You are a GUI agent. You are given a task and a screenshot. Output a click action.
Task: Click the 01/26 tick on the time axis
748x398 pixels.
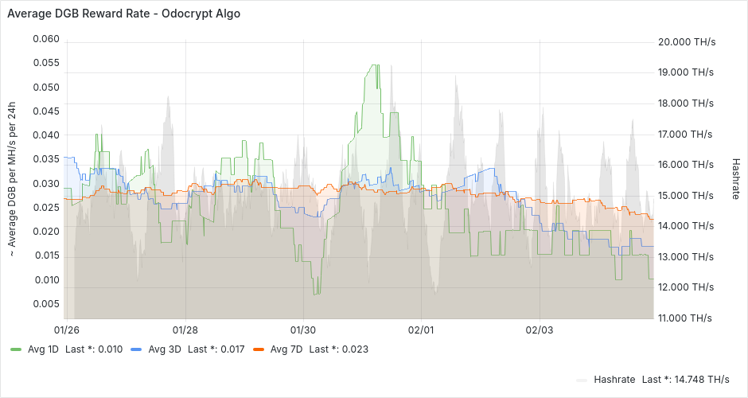[x=66, y=330]
